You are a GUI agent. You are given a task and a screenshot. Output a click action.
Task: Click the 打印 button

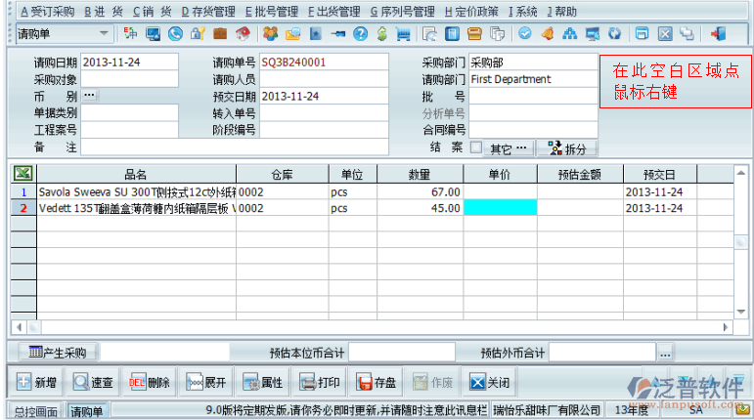(x=319, y=382)
